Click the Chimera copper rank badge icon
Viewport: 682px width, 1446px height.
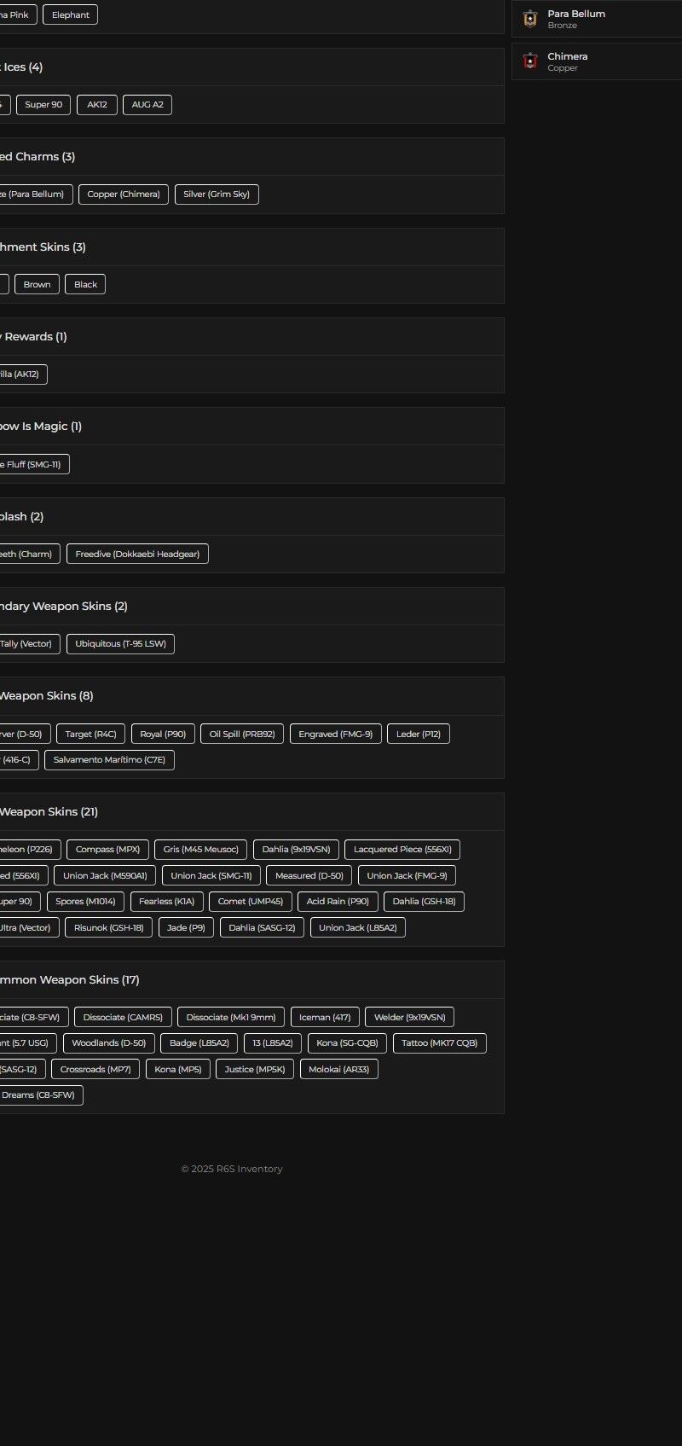tap(530, 61)
